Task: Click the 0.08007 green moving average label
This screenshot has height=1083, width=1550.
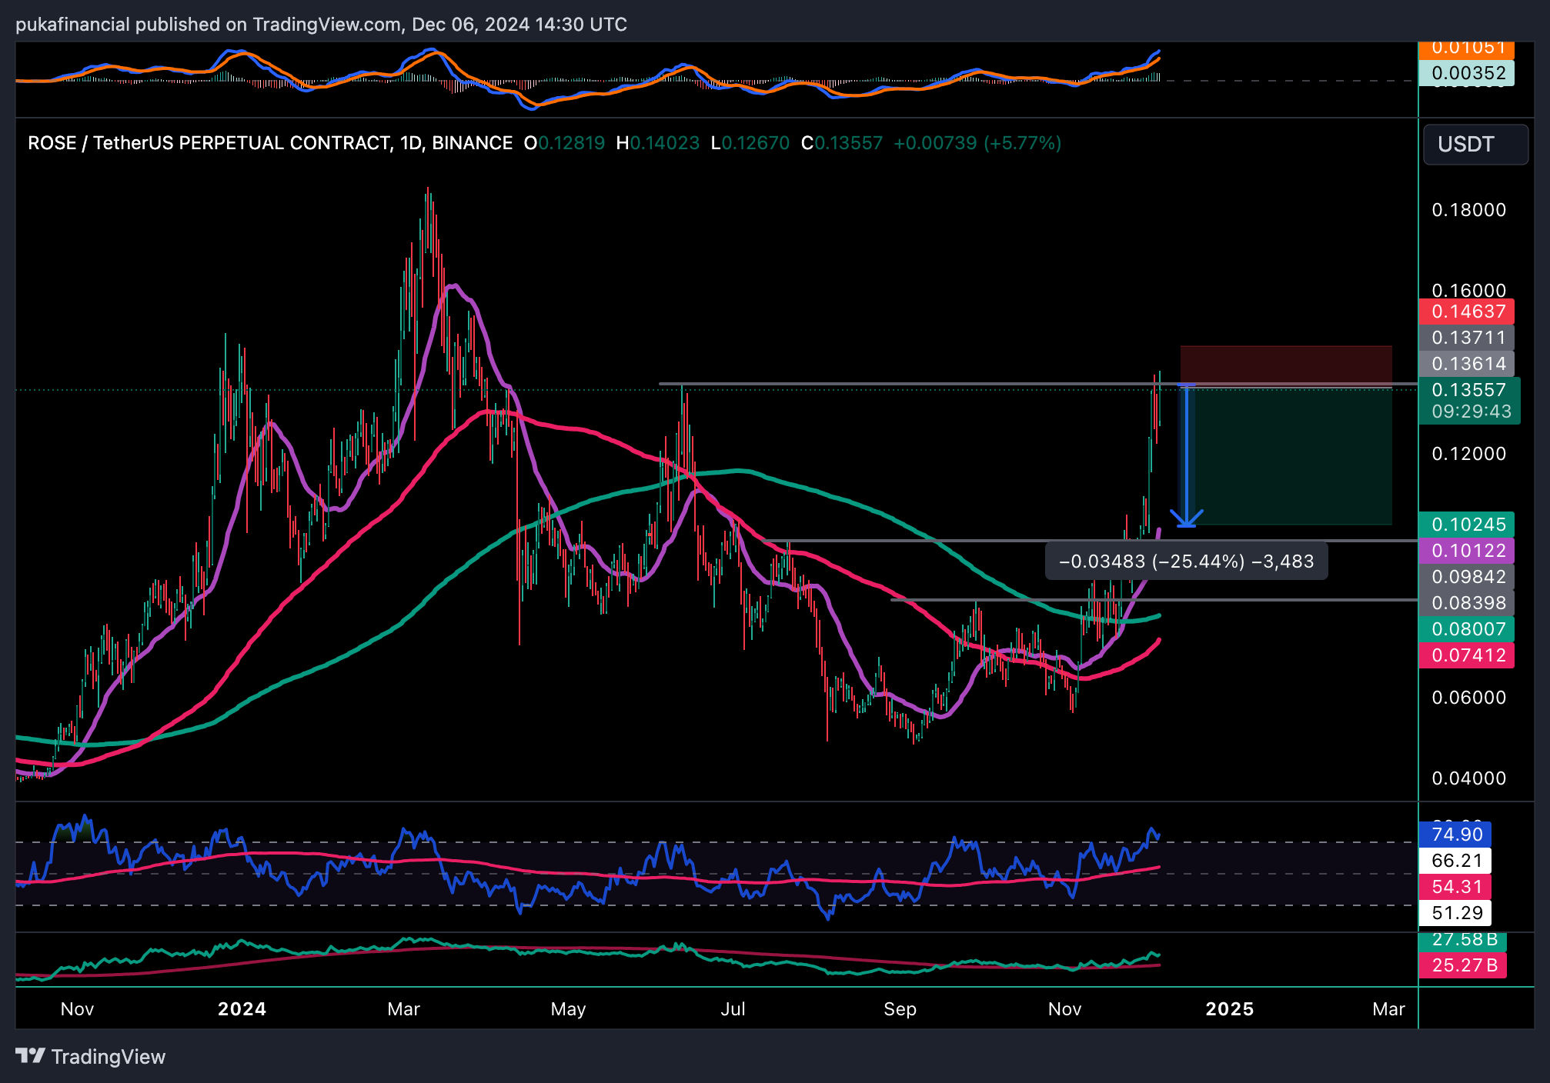Action: [x=1466, y=629]
